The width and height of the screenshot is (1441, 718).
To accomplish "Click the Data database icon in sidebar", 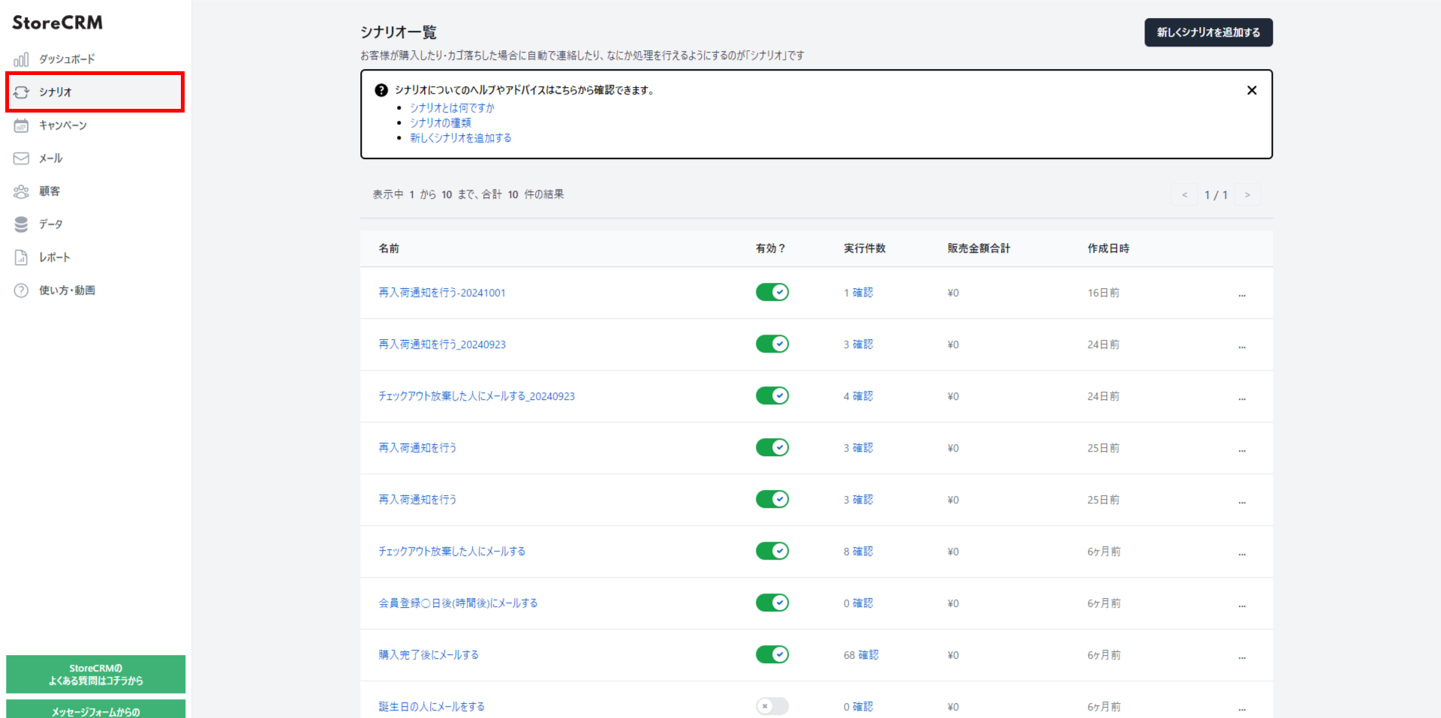I will pos(21,224).
